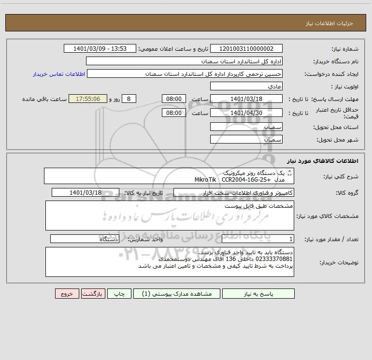Click price validity time 08:00 field
The width and height of the screenshot is (372, 360).
coord(173,113)
